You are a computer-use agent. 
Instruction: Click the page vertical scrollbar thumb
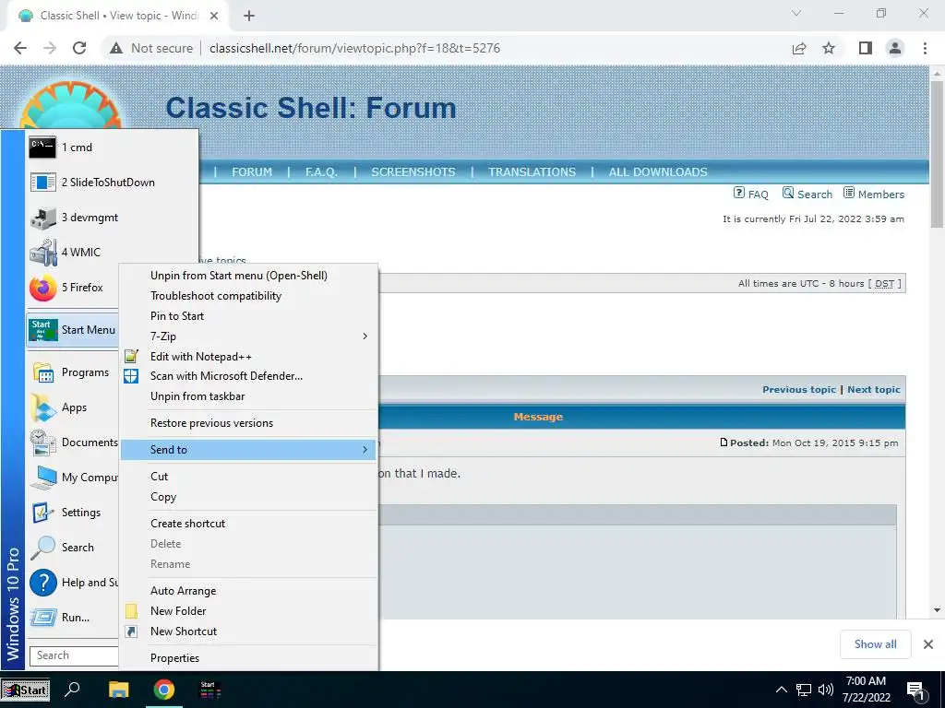(938, 154)
